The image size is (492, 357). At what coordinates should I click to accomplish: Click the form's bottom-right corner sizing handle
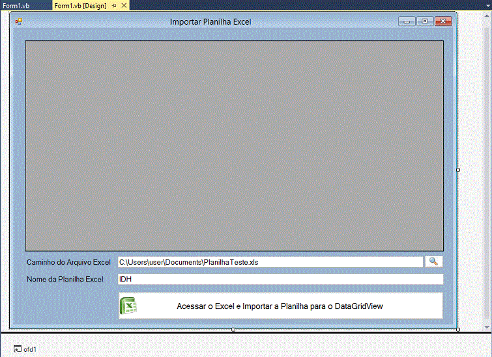(x=458, y=330)
